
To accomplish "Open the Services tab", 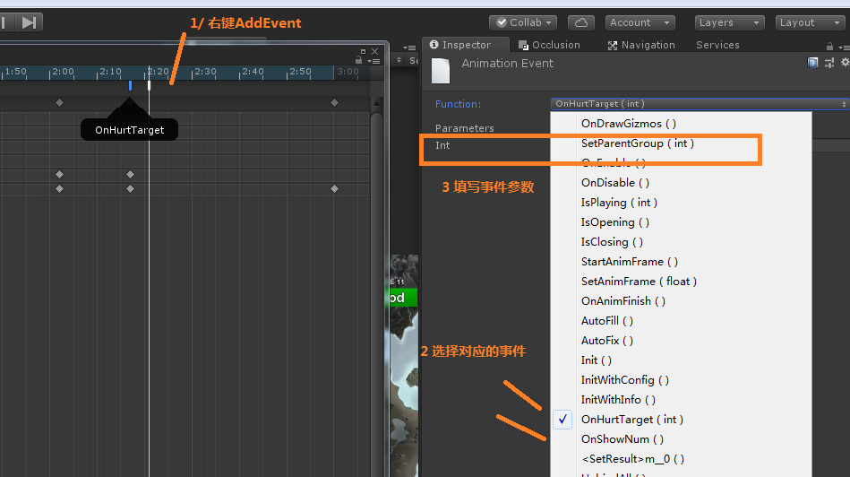I will click(x=717, y=45).
